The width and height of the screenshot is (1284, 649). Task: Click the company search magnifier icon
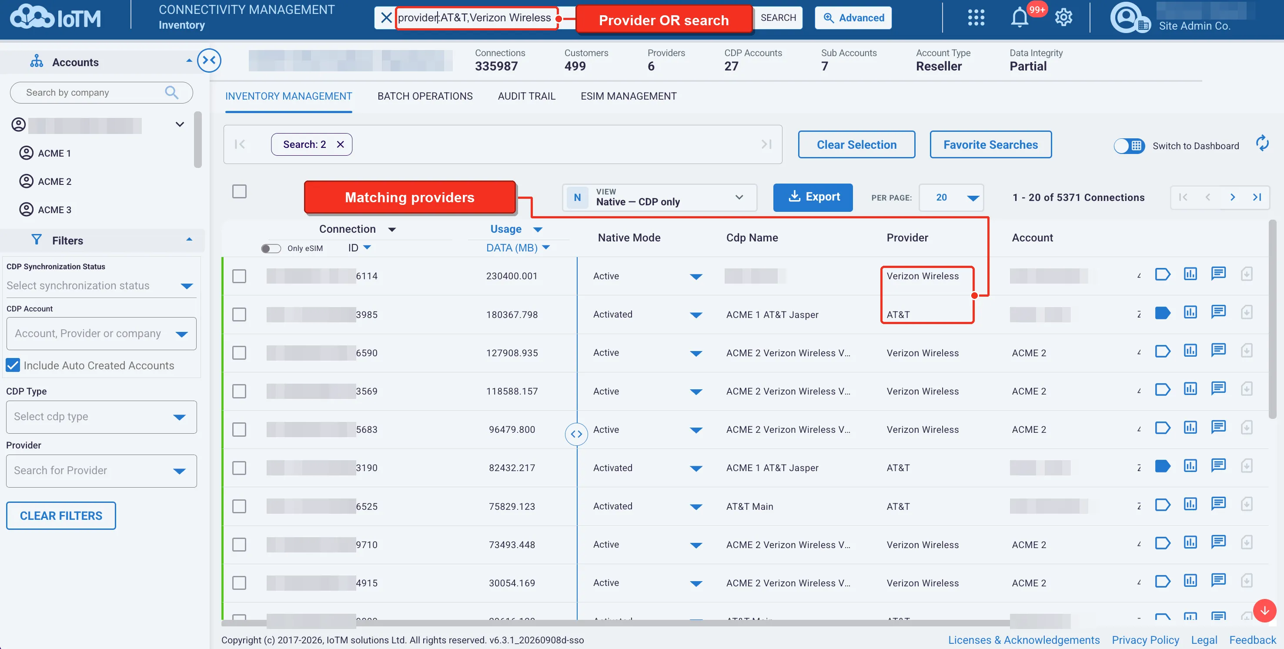point(171,92)
